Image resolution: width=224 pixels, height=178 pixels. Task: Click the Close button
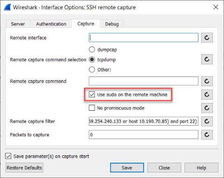(164, 168)
